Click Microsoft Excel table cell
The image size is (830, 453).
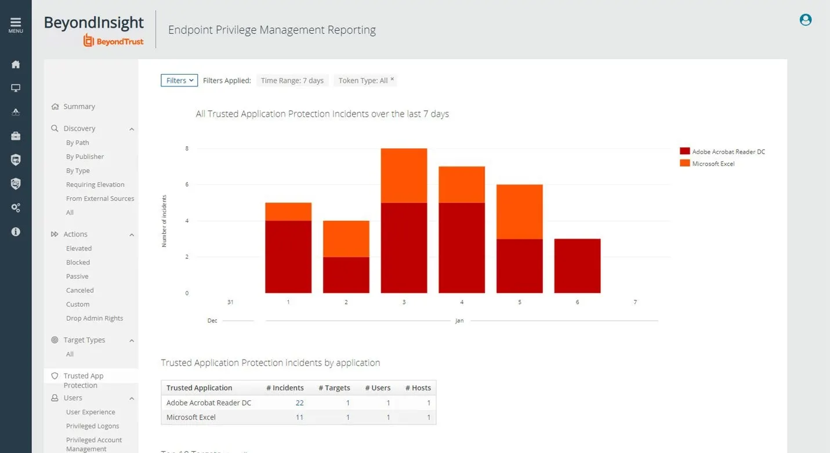point(191,417)
